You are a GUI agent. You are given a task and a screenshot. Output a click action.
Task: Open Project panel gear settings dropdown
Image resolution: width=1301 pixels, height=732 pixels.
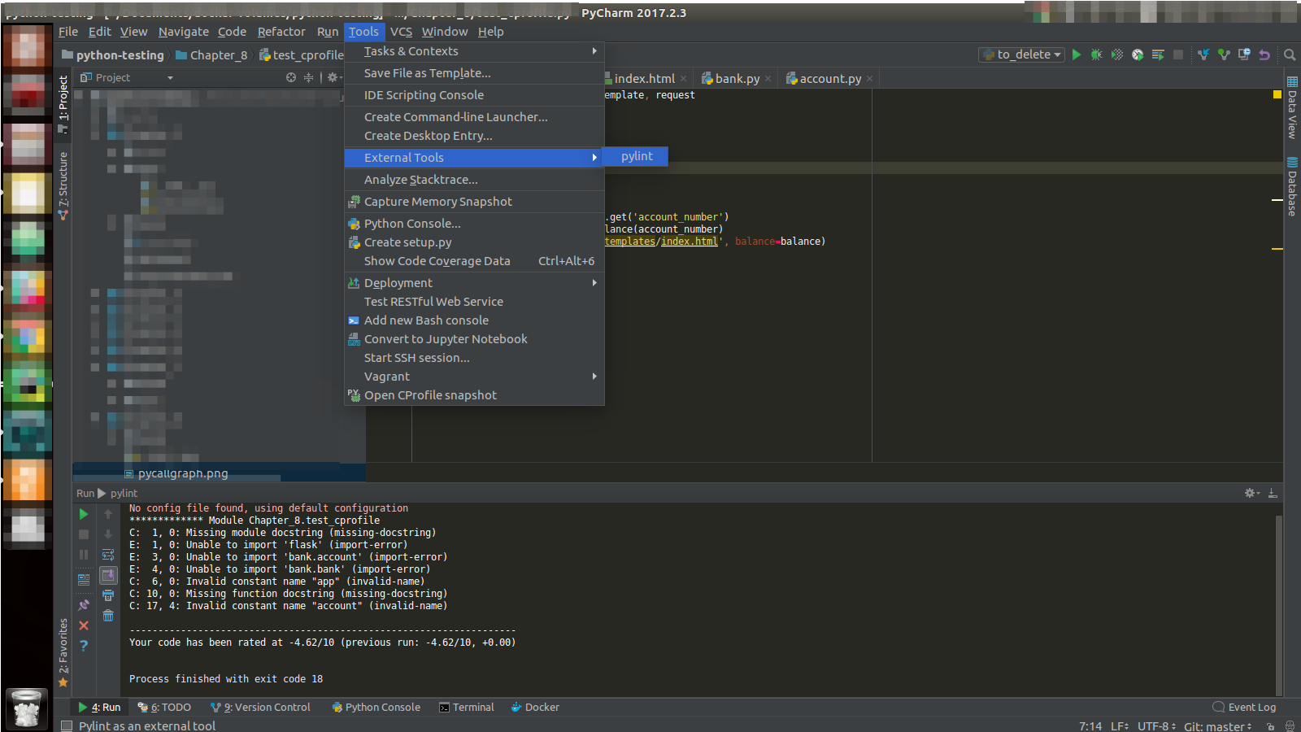[334, 77]
